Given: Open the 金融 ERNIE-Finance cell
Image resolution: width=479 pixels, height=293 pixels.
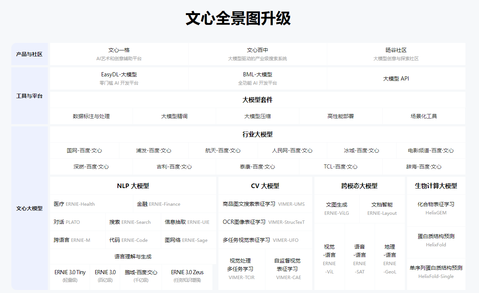Looking at the screenshot, I should tap(175, 204).
